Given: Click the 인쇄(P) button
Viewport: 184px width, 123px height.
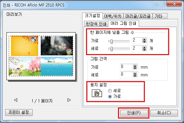Looking at the screenshot, I should point(134,113).
